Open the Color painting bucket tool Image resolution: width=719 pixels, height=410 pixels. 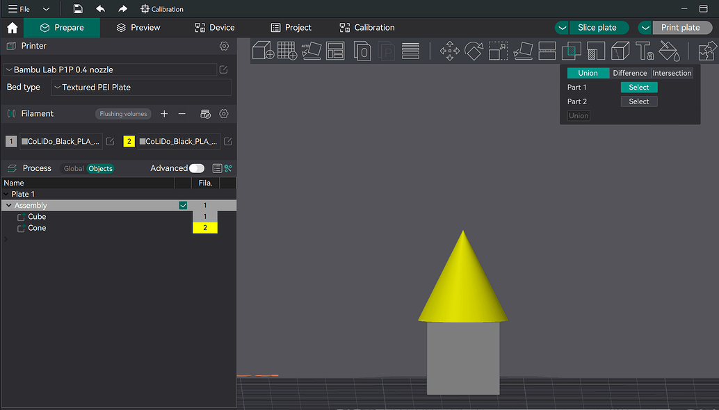(x=669, y=51)
